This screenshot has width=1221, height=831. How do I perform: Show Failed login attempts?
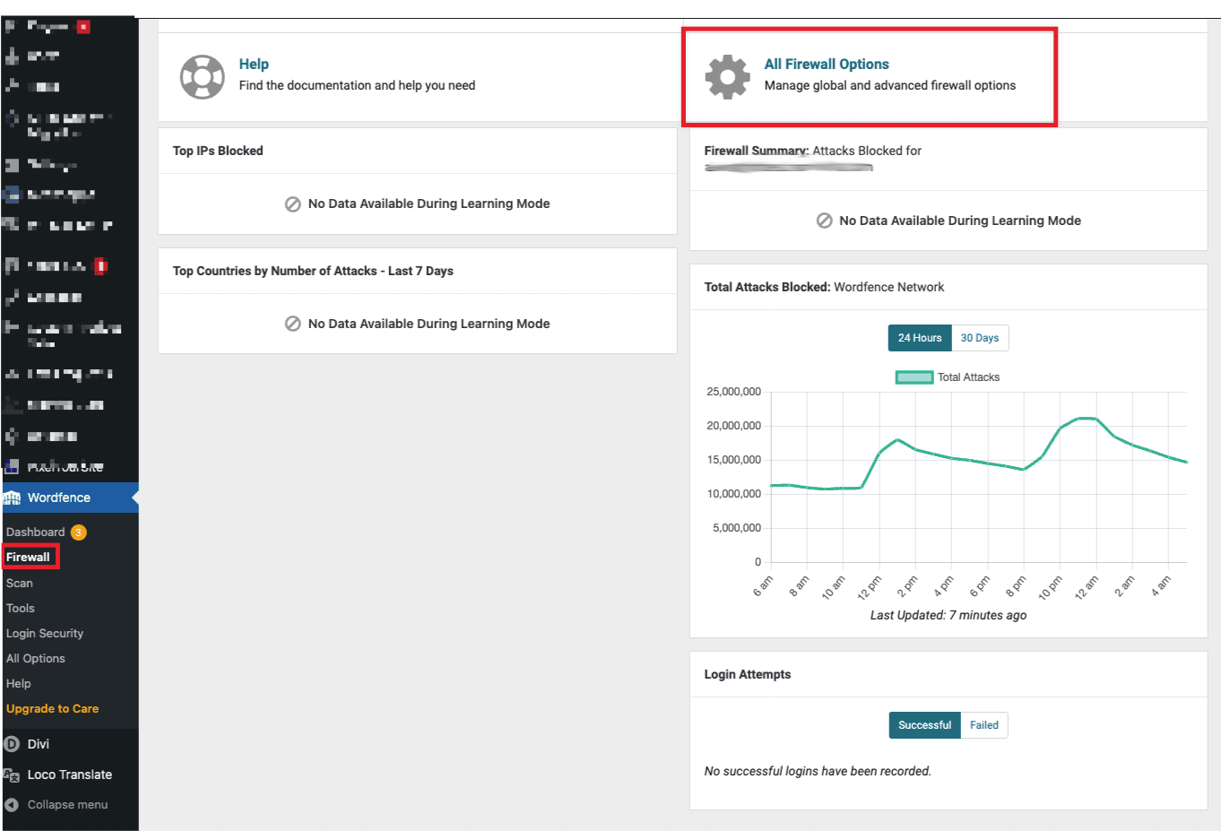tap(984, 725)
